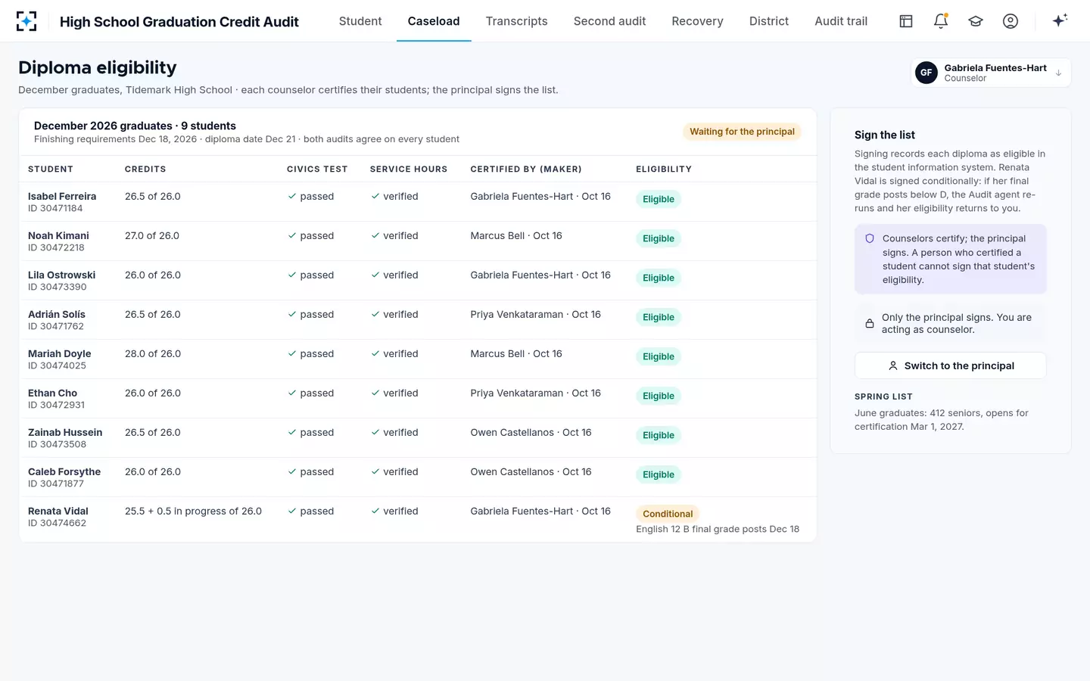This screenshot has width=1090, height=681.
Task: Select the District tab
Action: [769, 21]
